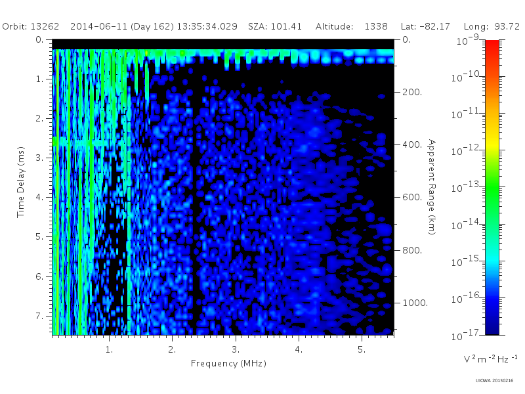Image resolution: width=525 pixels, height=394 pixels.
Task: Click the '3.' tick label on the frequency axis
Action: pyautogui.click(x=236, y=350)
